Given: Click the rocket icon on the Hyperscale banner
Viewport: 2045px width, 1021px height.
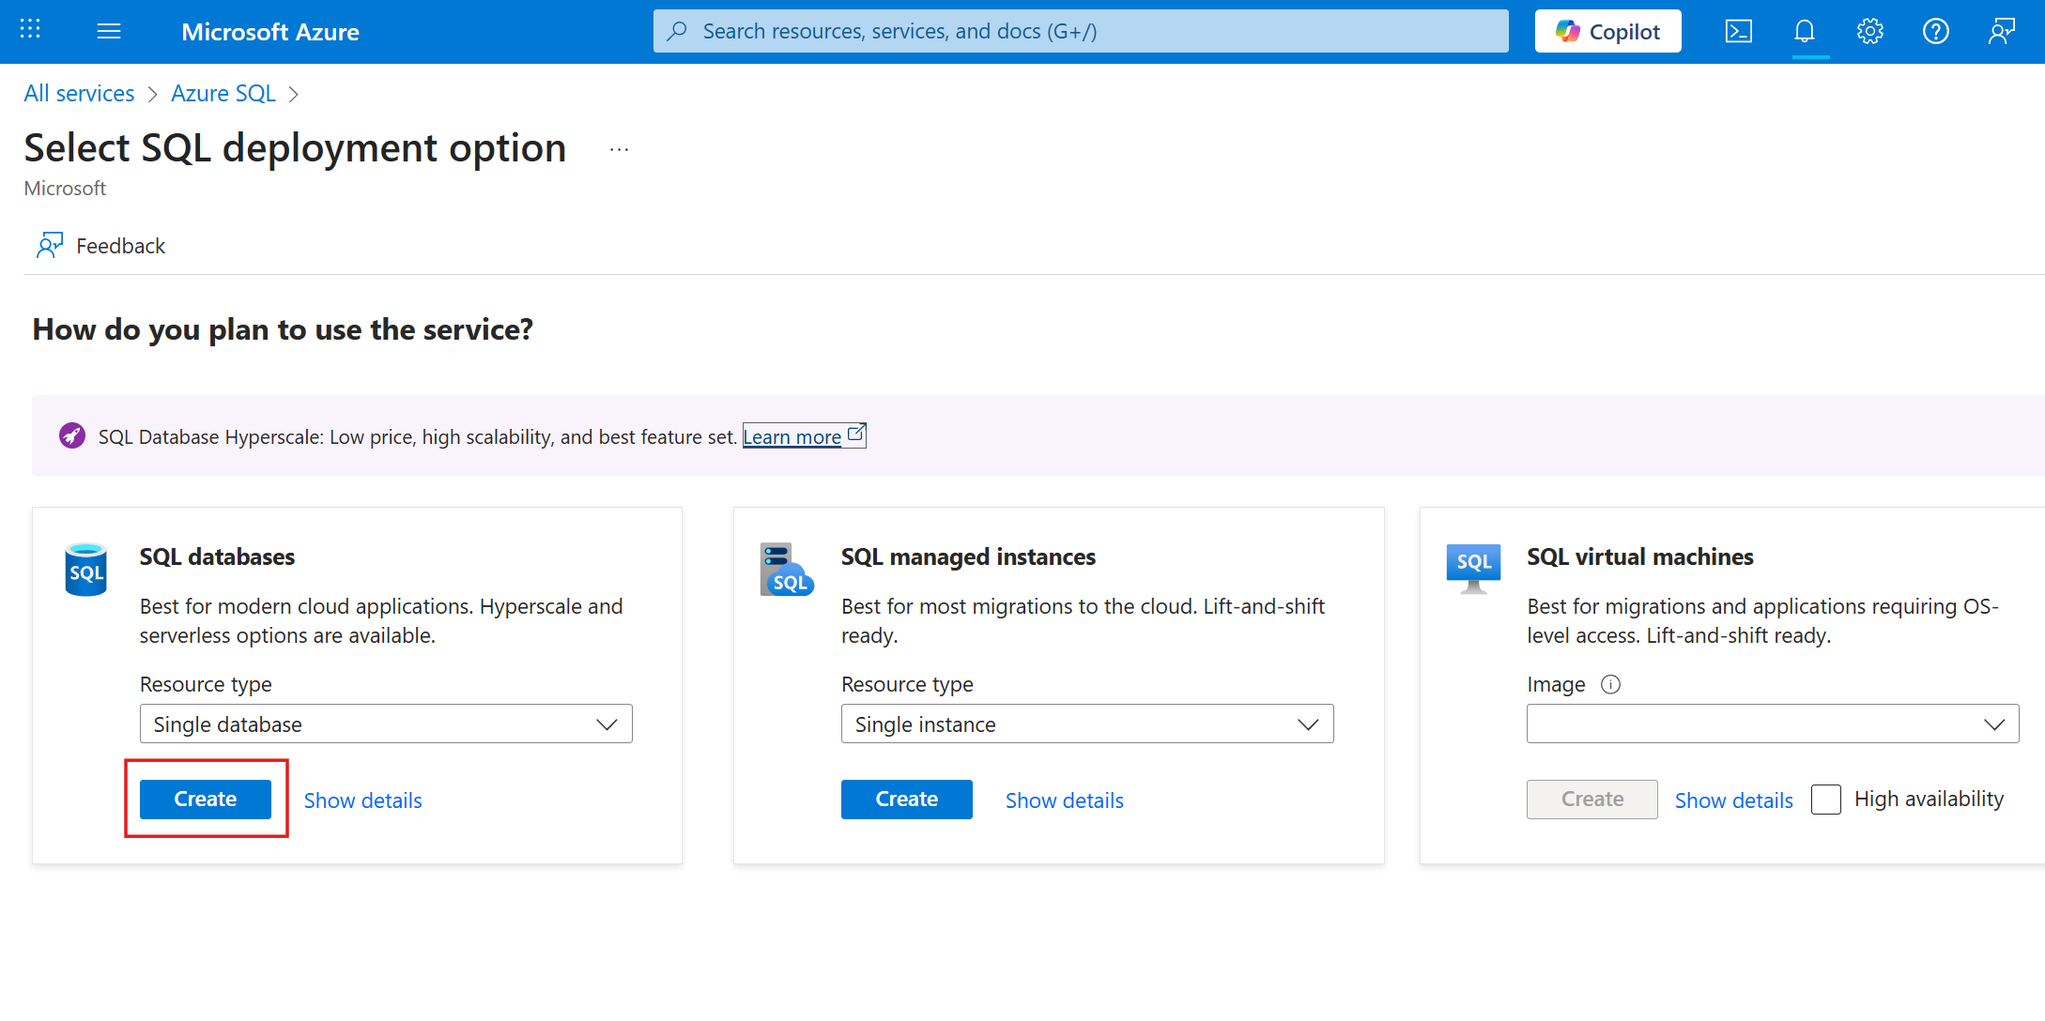Looking at the screenshot, I should (72, 434).
